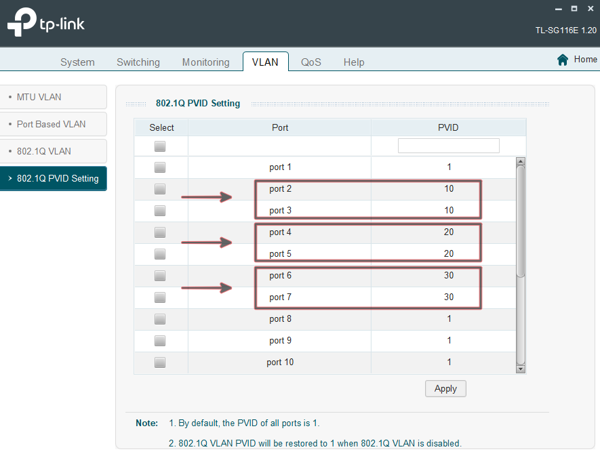Open MTU VLAN in sidebar

click(x=53, y=97)
